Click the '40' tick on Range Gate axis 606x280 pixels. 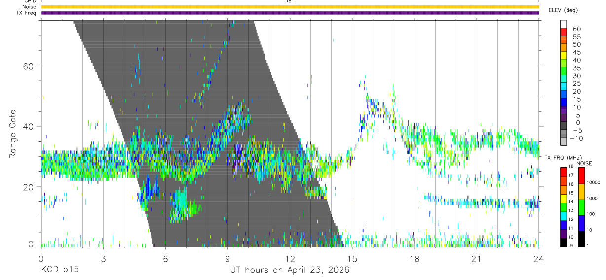tap(29, 126)
